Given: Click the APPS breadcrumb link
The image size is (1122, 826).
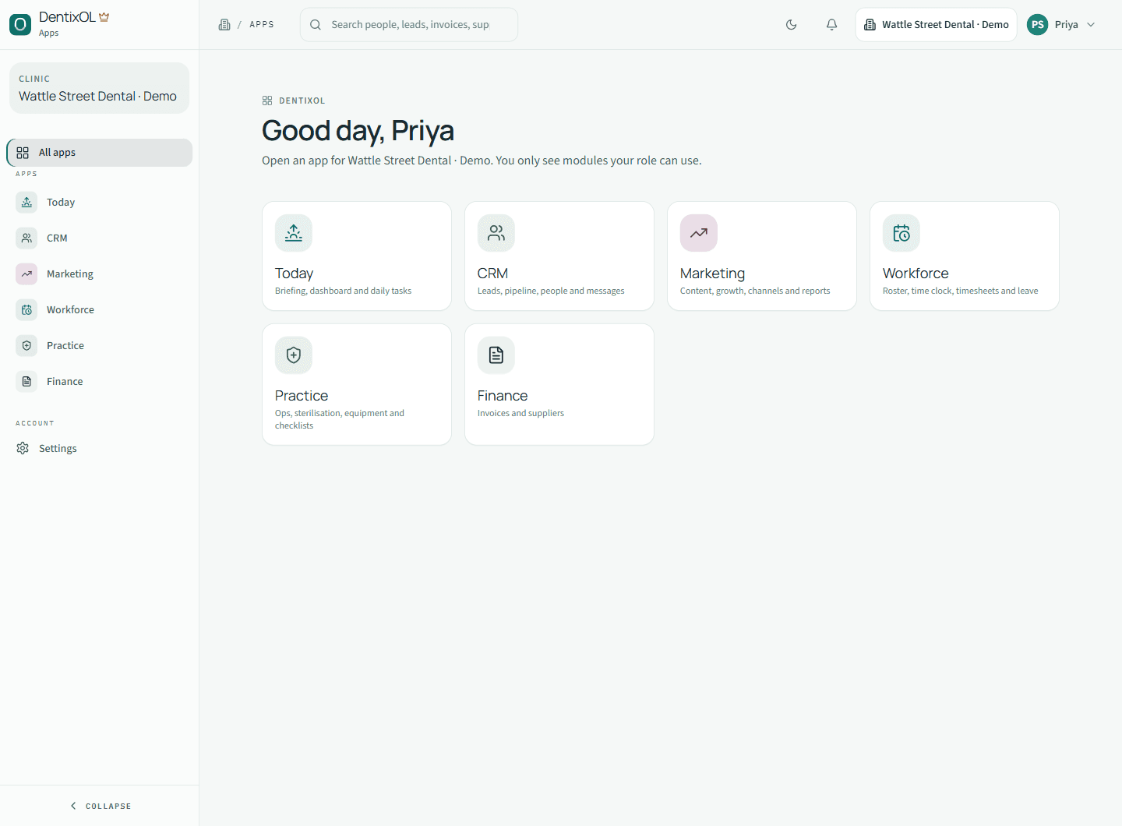Looking at the screenshot, I should [262, 25].
